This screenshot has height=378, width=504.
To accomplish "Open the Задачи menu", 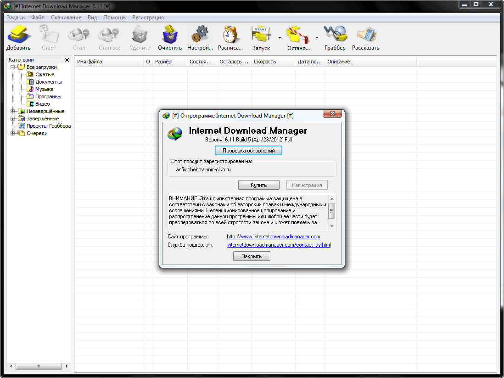I will point(16,17).
